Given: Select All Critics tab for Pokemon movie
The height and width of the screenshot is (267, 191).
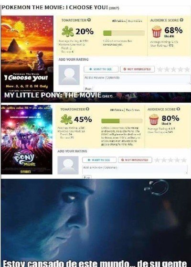Looking at the screenshot, I should (119, 21).
